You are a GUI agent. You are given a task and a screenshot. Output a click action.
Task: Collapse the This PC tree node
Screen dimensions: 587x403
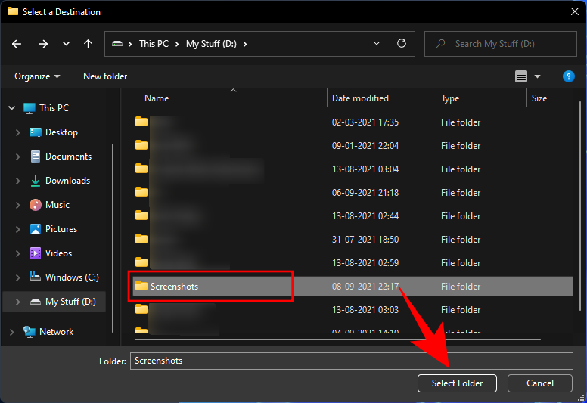[x=11, y=108]
